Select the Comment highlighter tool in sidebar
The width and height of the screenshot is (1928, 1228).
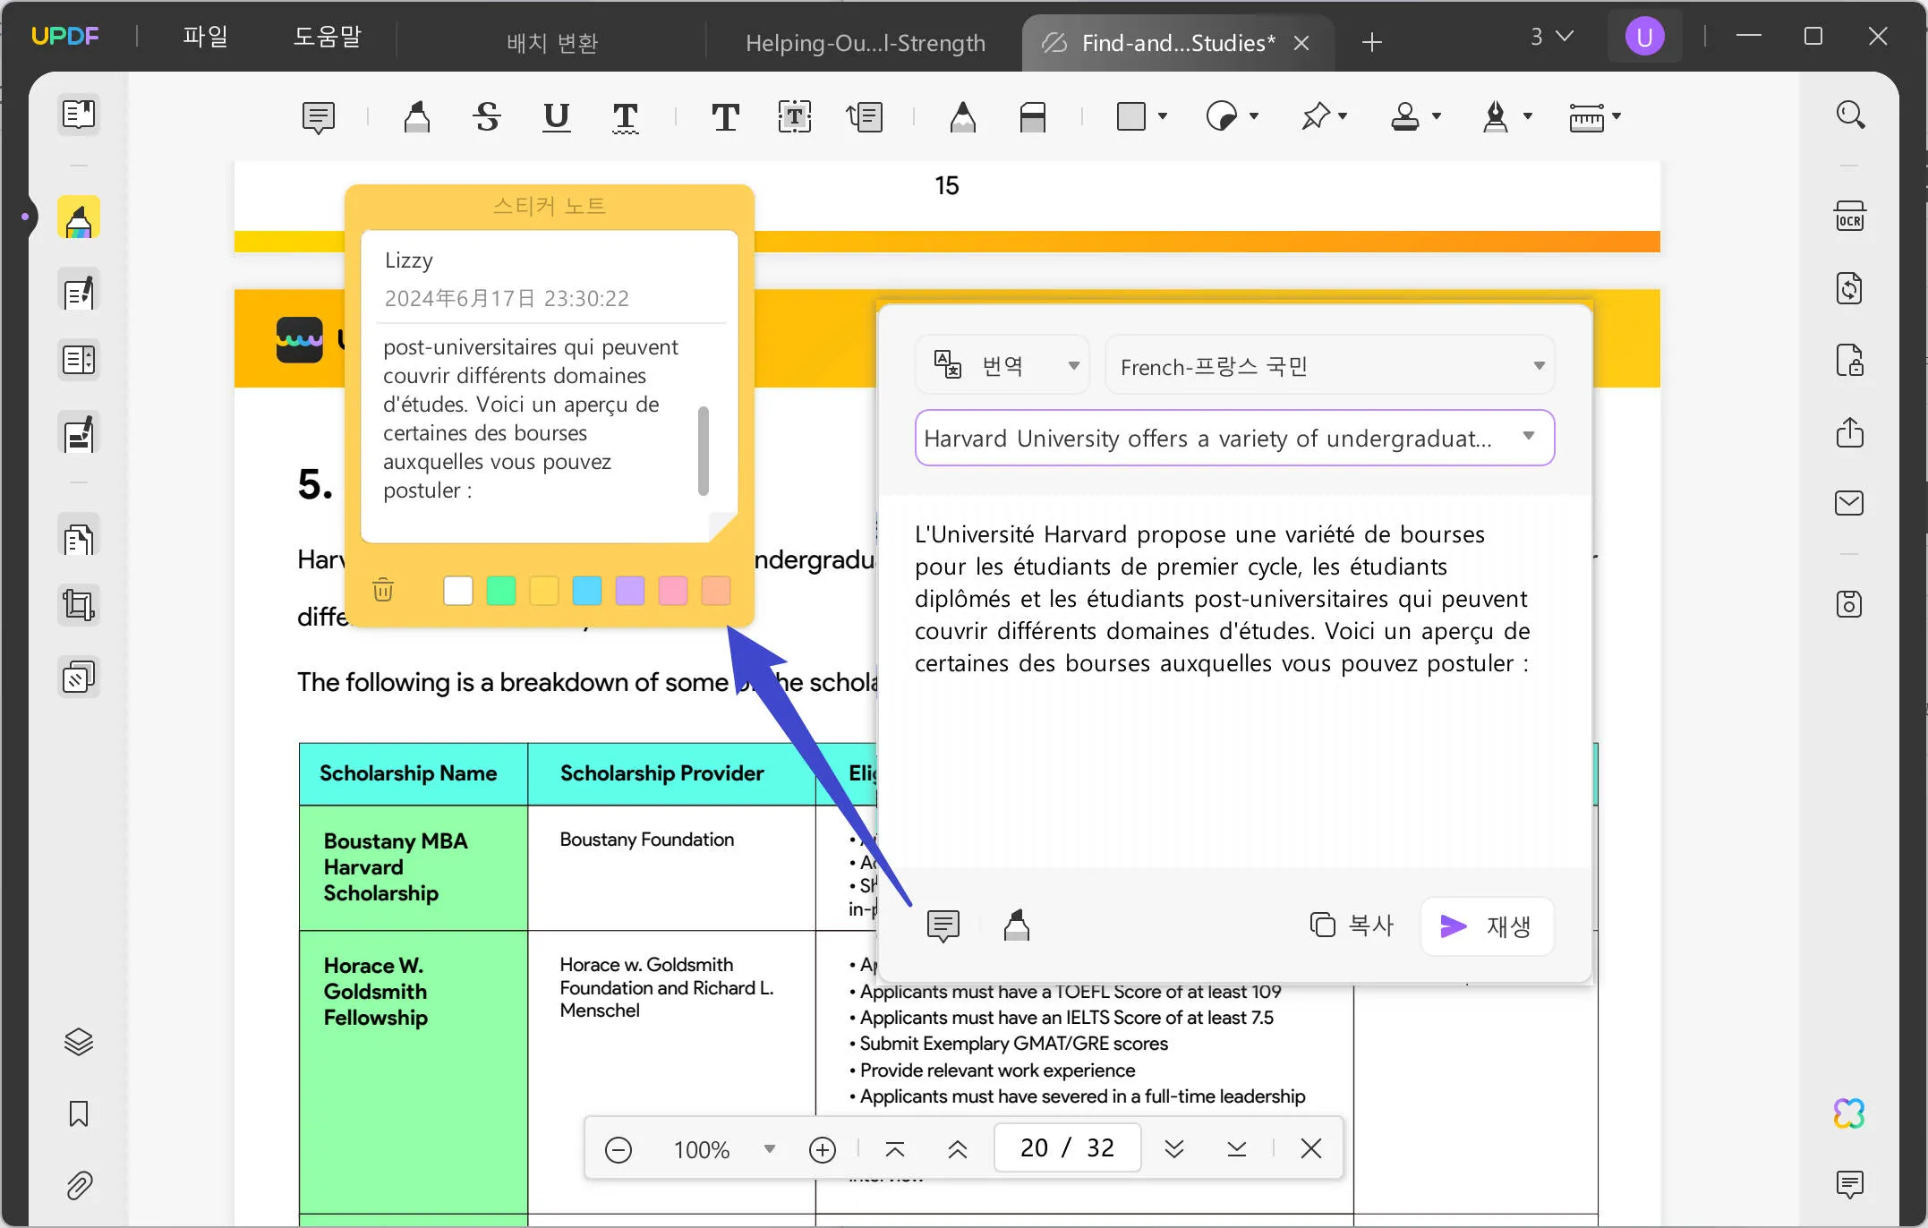(x=79, y=219)
